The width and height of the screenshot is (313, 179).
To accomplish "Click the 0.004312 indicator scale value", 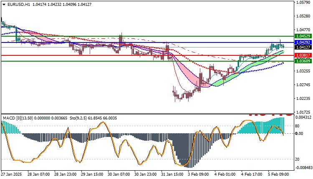I will pyautogui.click(x=303, y=117).
